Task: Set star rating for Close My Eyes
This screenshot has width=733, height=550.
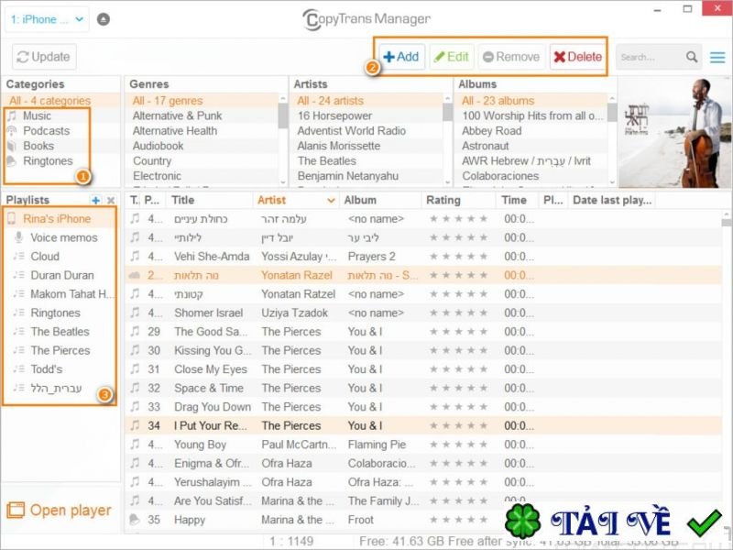Action: point(458,368)
